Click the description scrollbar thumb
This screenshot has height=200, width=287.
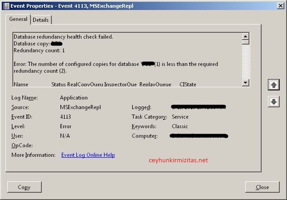point(245,41)
